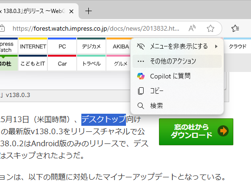
Task: Click the text 5月13日（米国時間）
Action: tap(35, 120)
